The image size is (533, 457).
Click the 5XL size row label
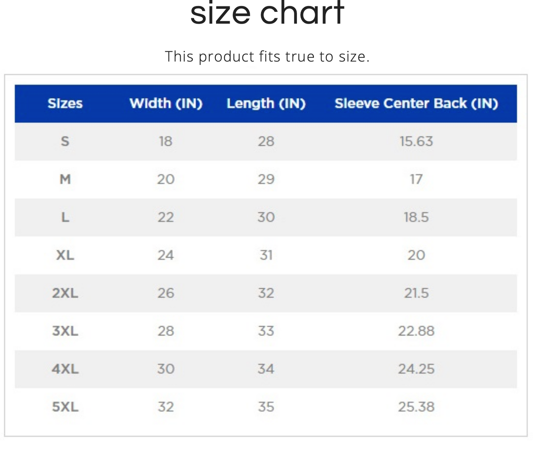[x=65, y=407]
